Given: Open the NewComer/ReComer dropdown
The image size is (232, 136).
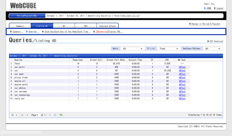Looking at the screenshot, I should point(213,49).
